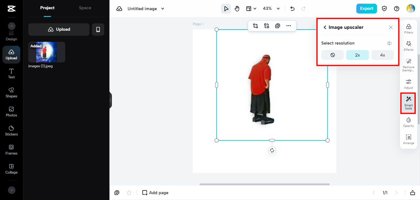Open the Design panel
The width and height of the screenshot is (420, 200).
tap(11, 36)
